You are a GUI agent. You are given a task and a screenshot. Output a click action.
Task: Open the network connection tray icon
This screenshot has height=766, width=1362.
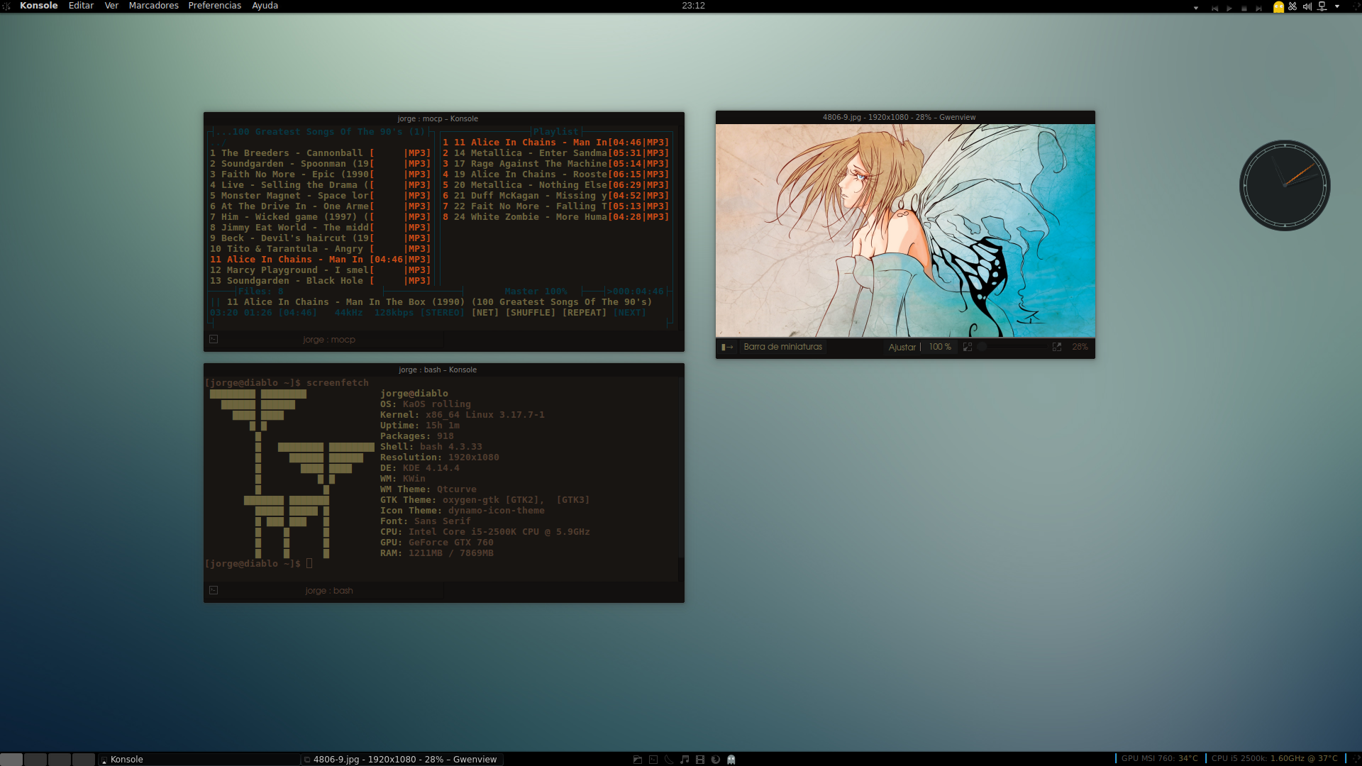click(1322, 6)
